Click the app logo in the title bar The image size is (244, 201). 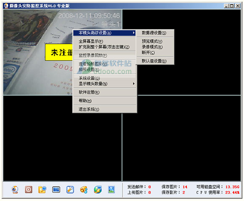[x=6, y=6]
